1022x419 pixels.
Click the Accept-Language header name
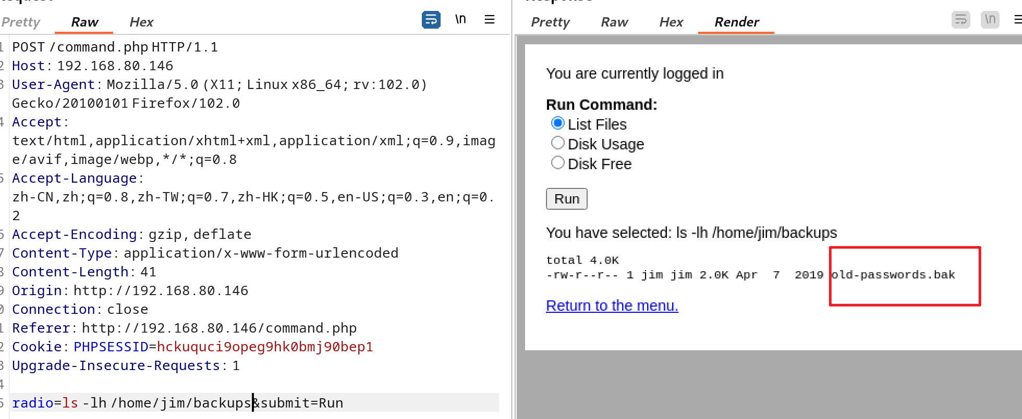click(74, 178)
